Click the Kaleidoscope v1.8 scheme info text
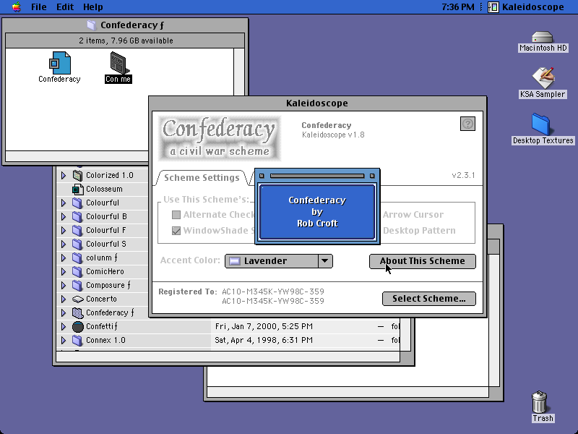578x434 pixels. click(333, 135)
